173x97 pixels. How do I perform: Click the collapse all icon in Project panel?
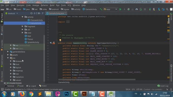tap(35, 13)
